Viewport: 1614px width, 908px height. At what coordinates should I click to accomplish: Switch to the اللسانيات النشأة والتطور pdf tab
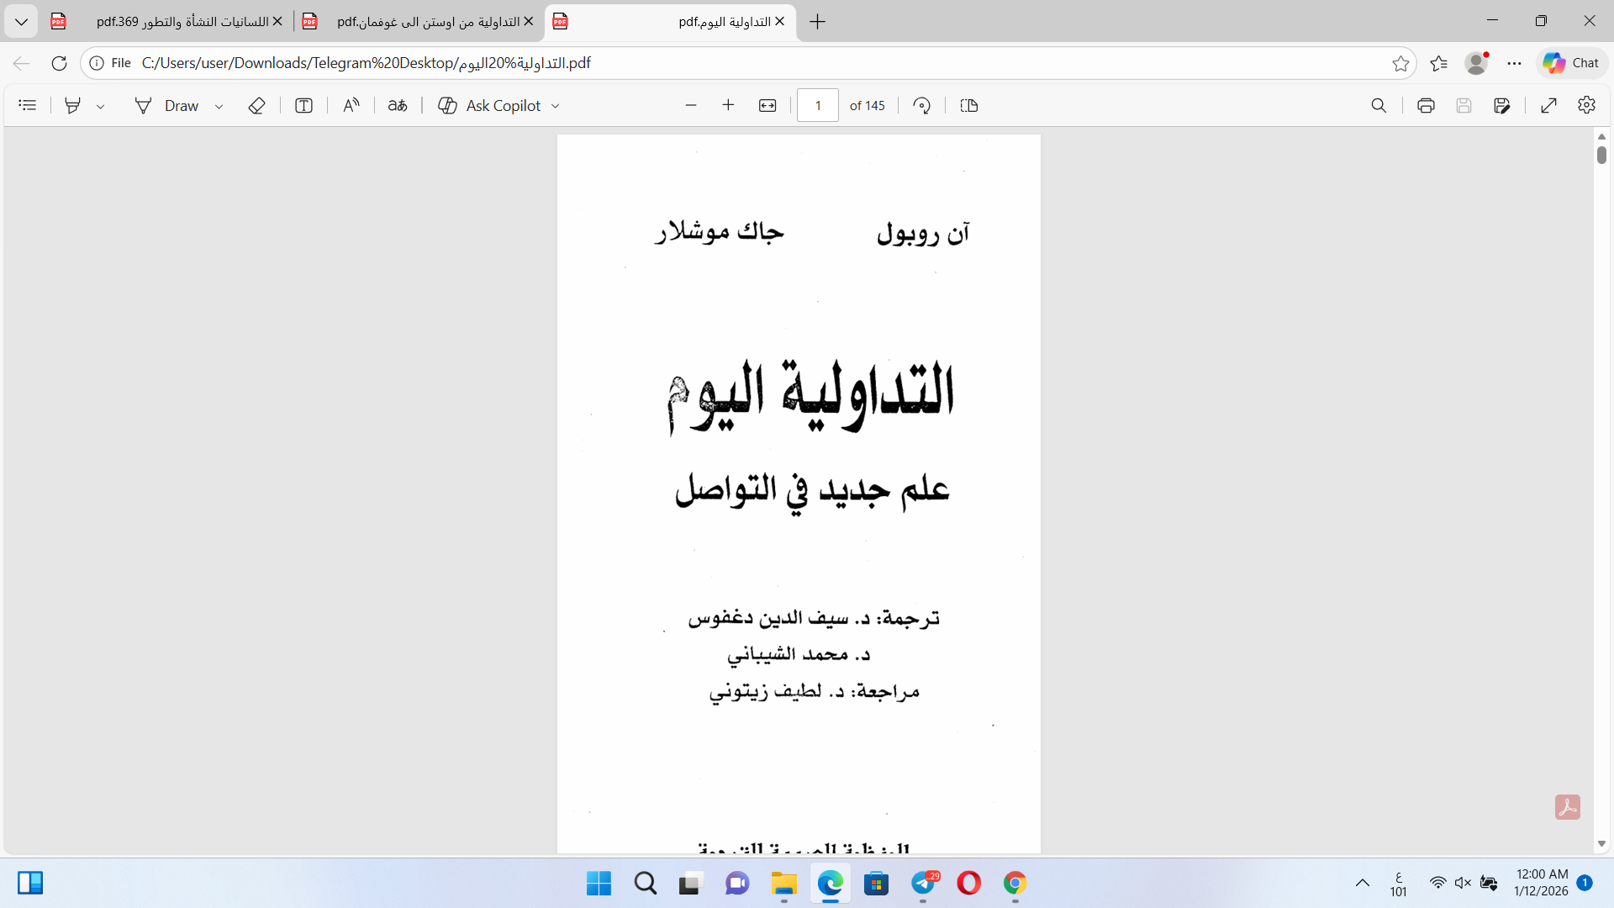point(166,21)
